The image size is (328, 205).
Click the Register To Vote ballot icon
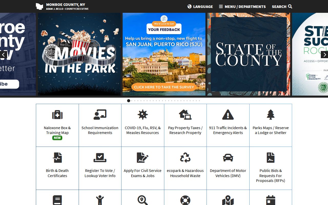click(100, 158)
